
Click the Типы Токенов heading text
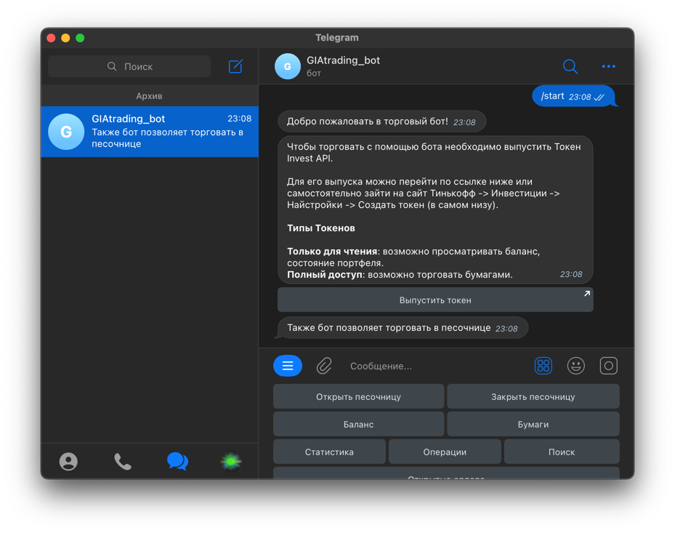[x=321, y=228]
